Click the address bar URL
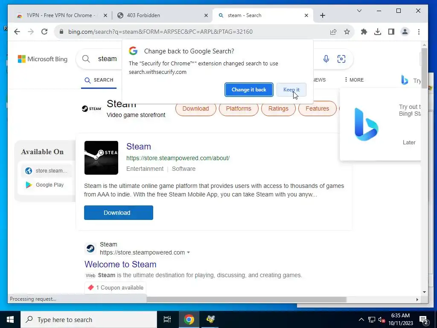This screenshot has height=328, width=437. click(160, 32)
